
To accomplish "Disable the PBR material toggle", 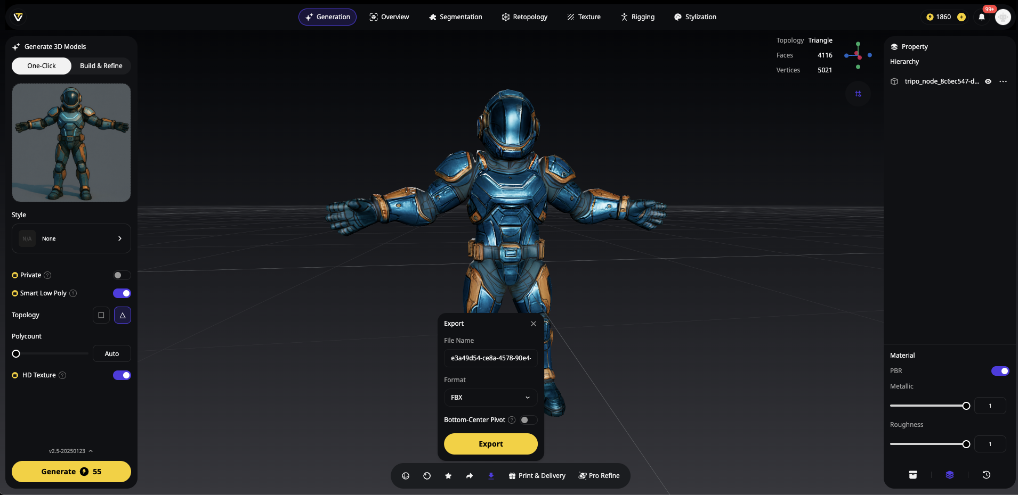I will click(x=1000, y=371).
